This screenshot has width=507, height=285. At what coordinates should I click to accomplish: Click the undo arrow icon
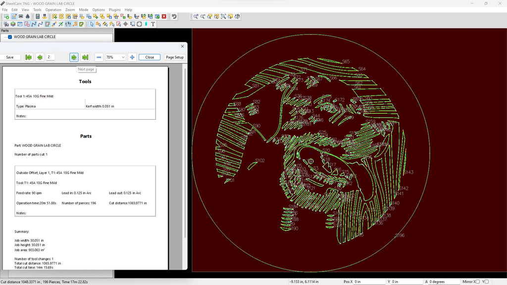(x=174, y=16)
